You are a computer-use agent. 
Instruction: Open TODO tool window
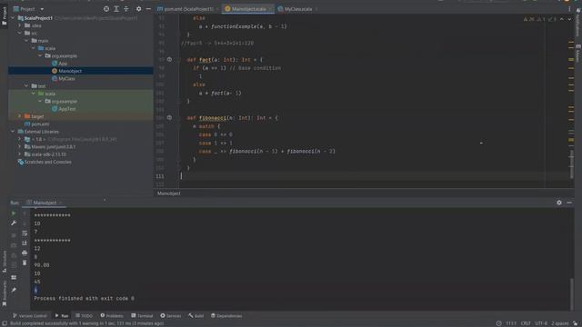coord(84,316)
